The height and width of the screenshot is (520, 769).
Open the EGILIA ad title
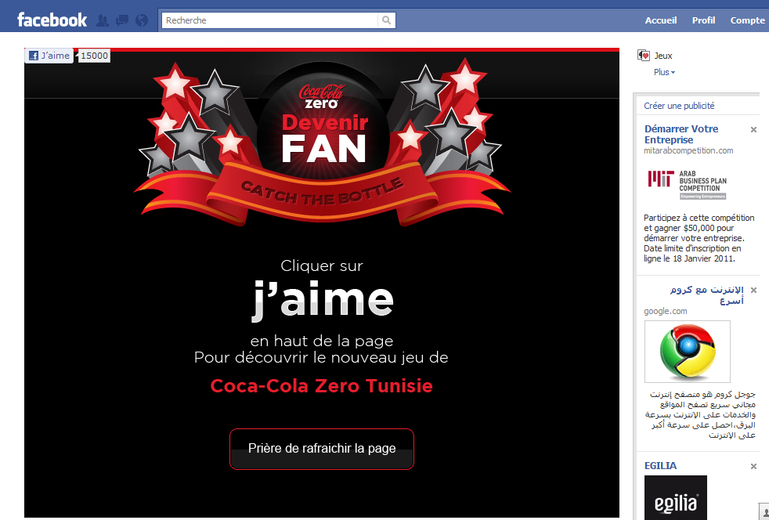(x=660, y=465)
